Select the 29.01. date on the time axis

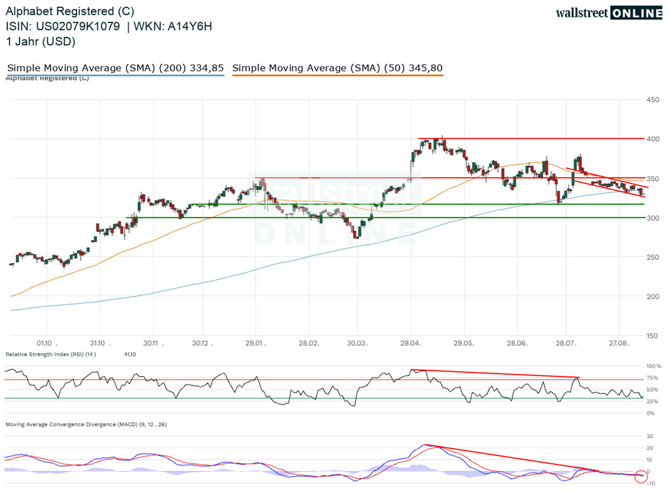coord(255,344)
